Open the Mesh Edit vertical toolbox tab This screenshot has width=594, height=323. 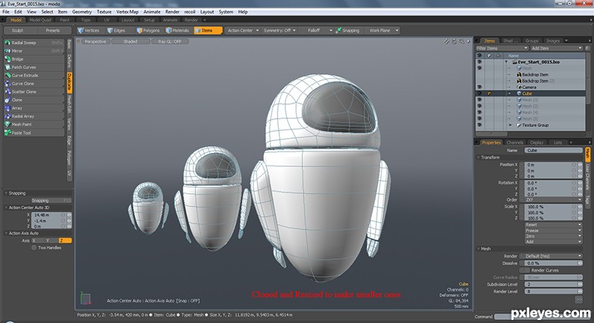coord(69,103)
